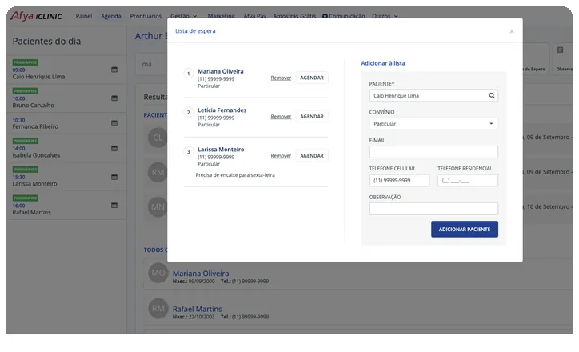Schedule Mariana Oliveira with Agendar

coord(312,78)
